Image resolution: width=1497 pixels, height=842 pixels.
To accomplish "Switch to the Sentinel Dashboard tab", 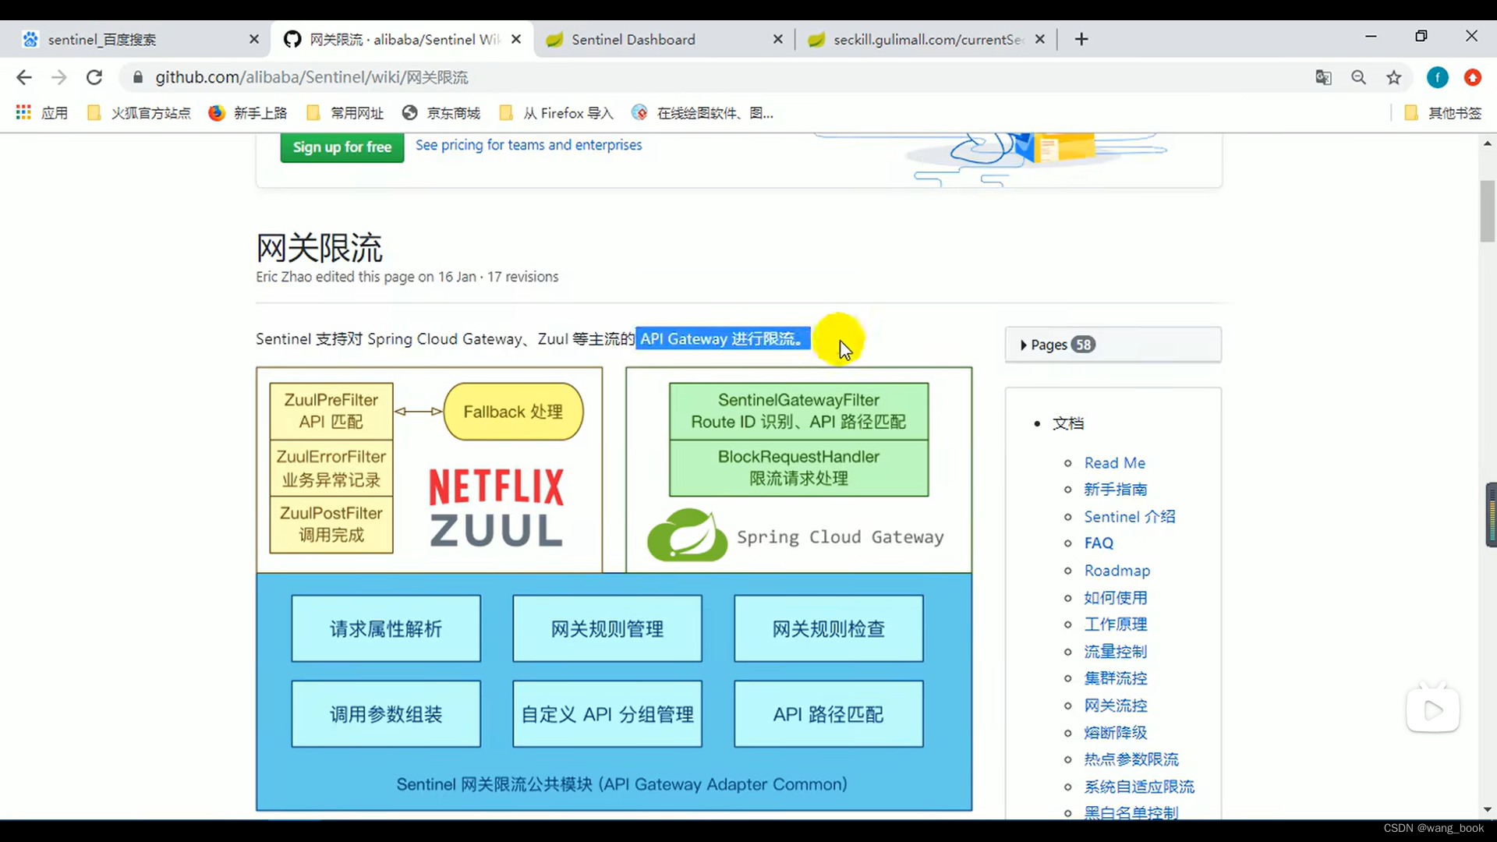I will coord(633,39).
